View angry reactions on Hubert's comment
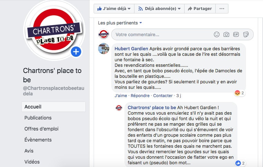263x167 pixels. 239,93
